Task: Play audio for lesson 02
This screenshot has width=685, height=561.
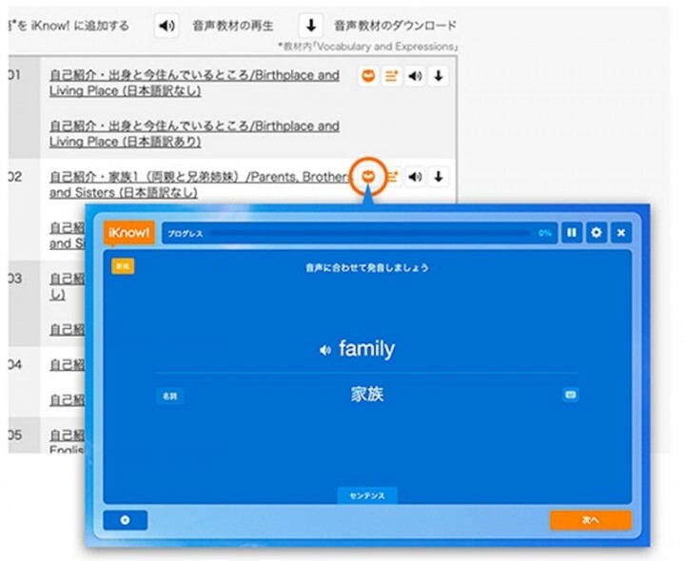Action: tap(415, 177)
